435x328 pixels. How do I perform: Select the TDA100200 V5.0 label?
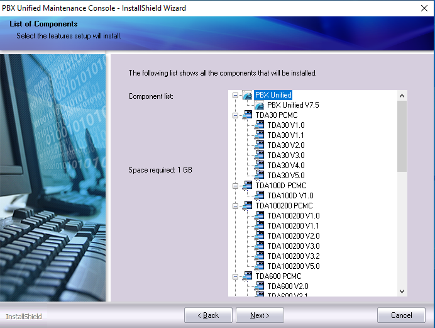(x=293, y=266)
